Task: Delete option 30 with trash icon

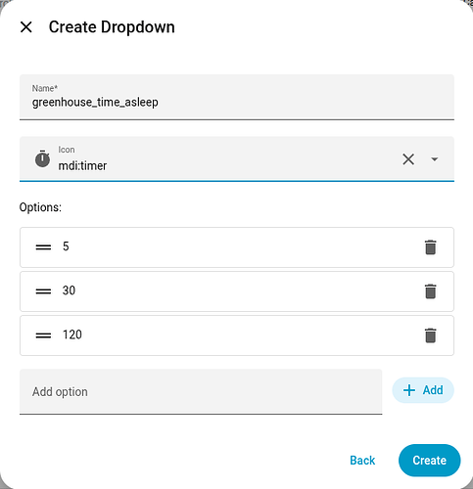Action: [x=430, y=291]
